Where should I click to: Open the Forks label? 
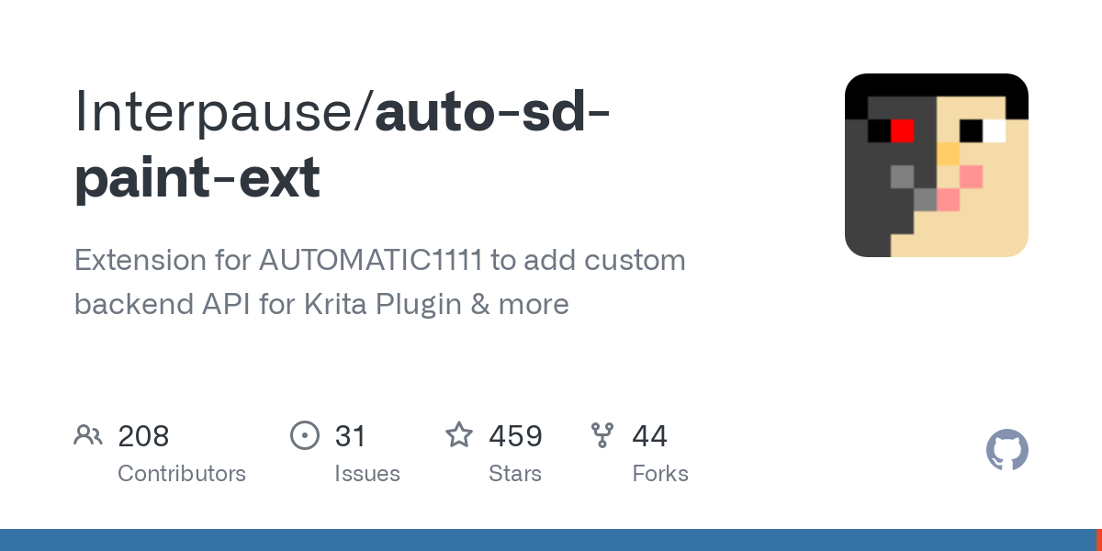(x=660, y=474)
